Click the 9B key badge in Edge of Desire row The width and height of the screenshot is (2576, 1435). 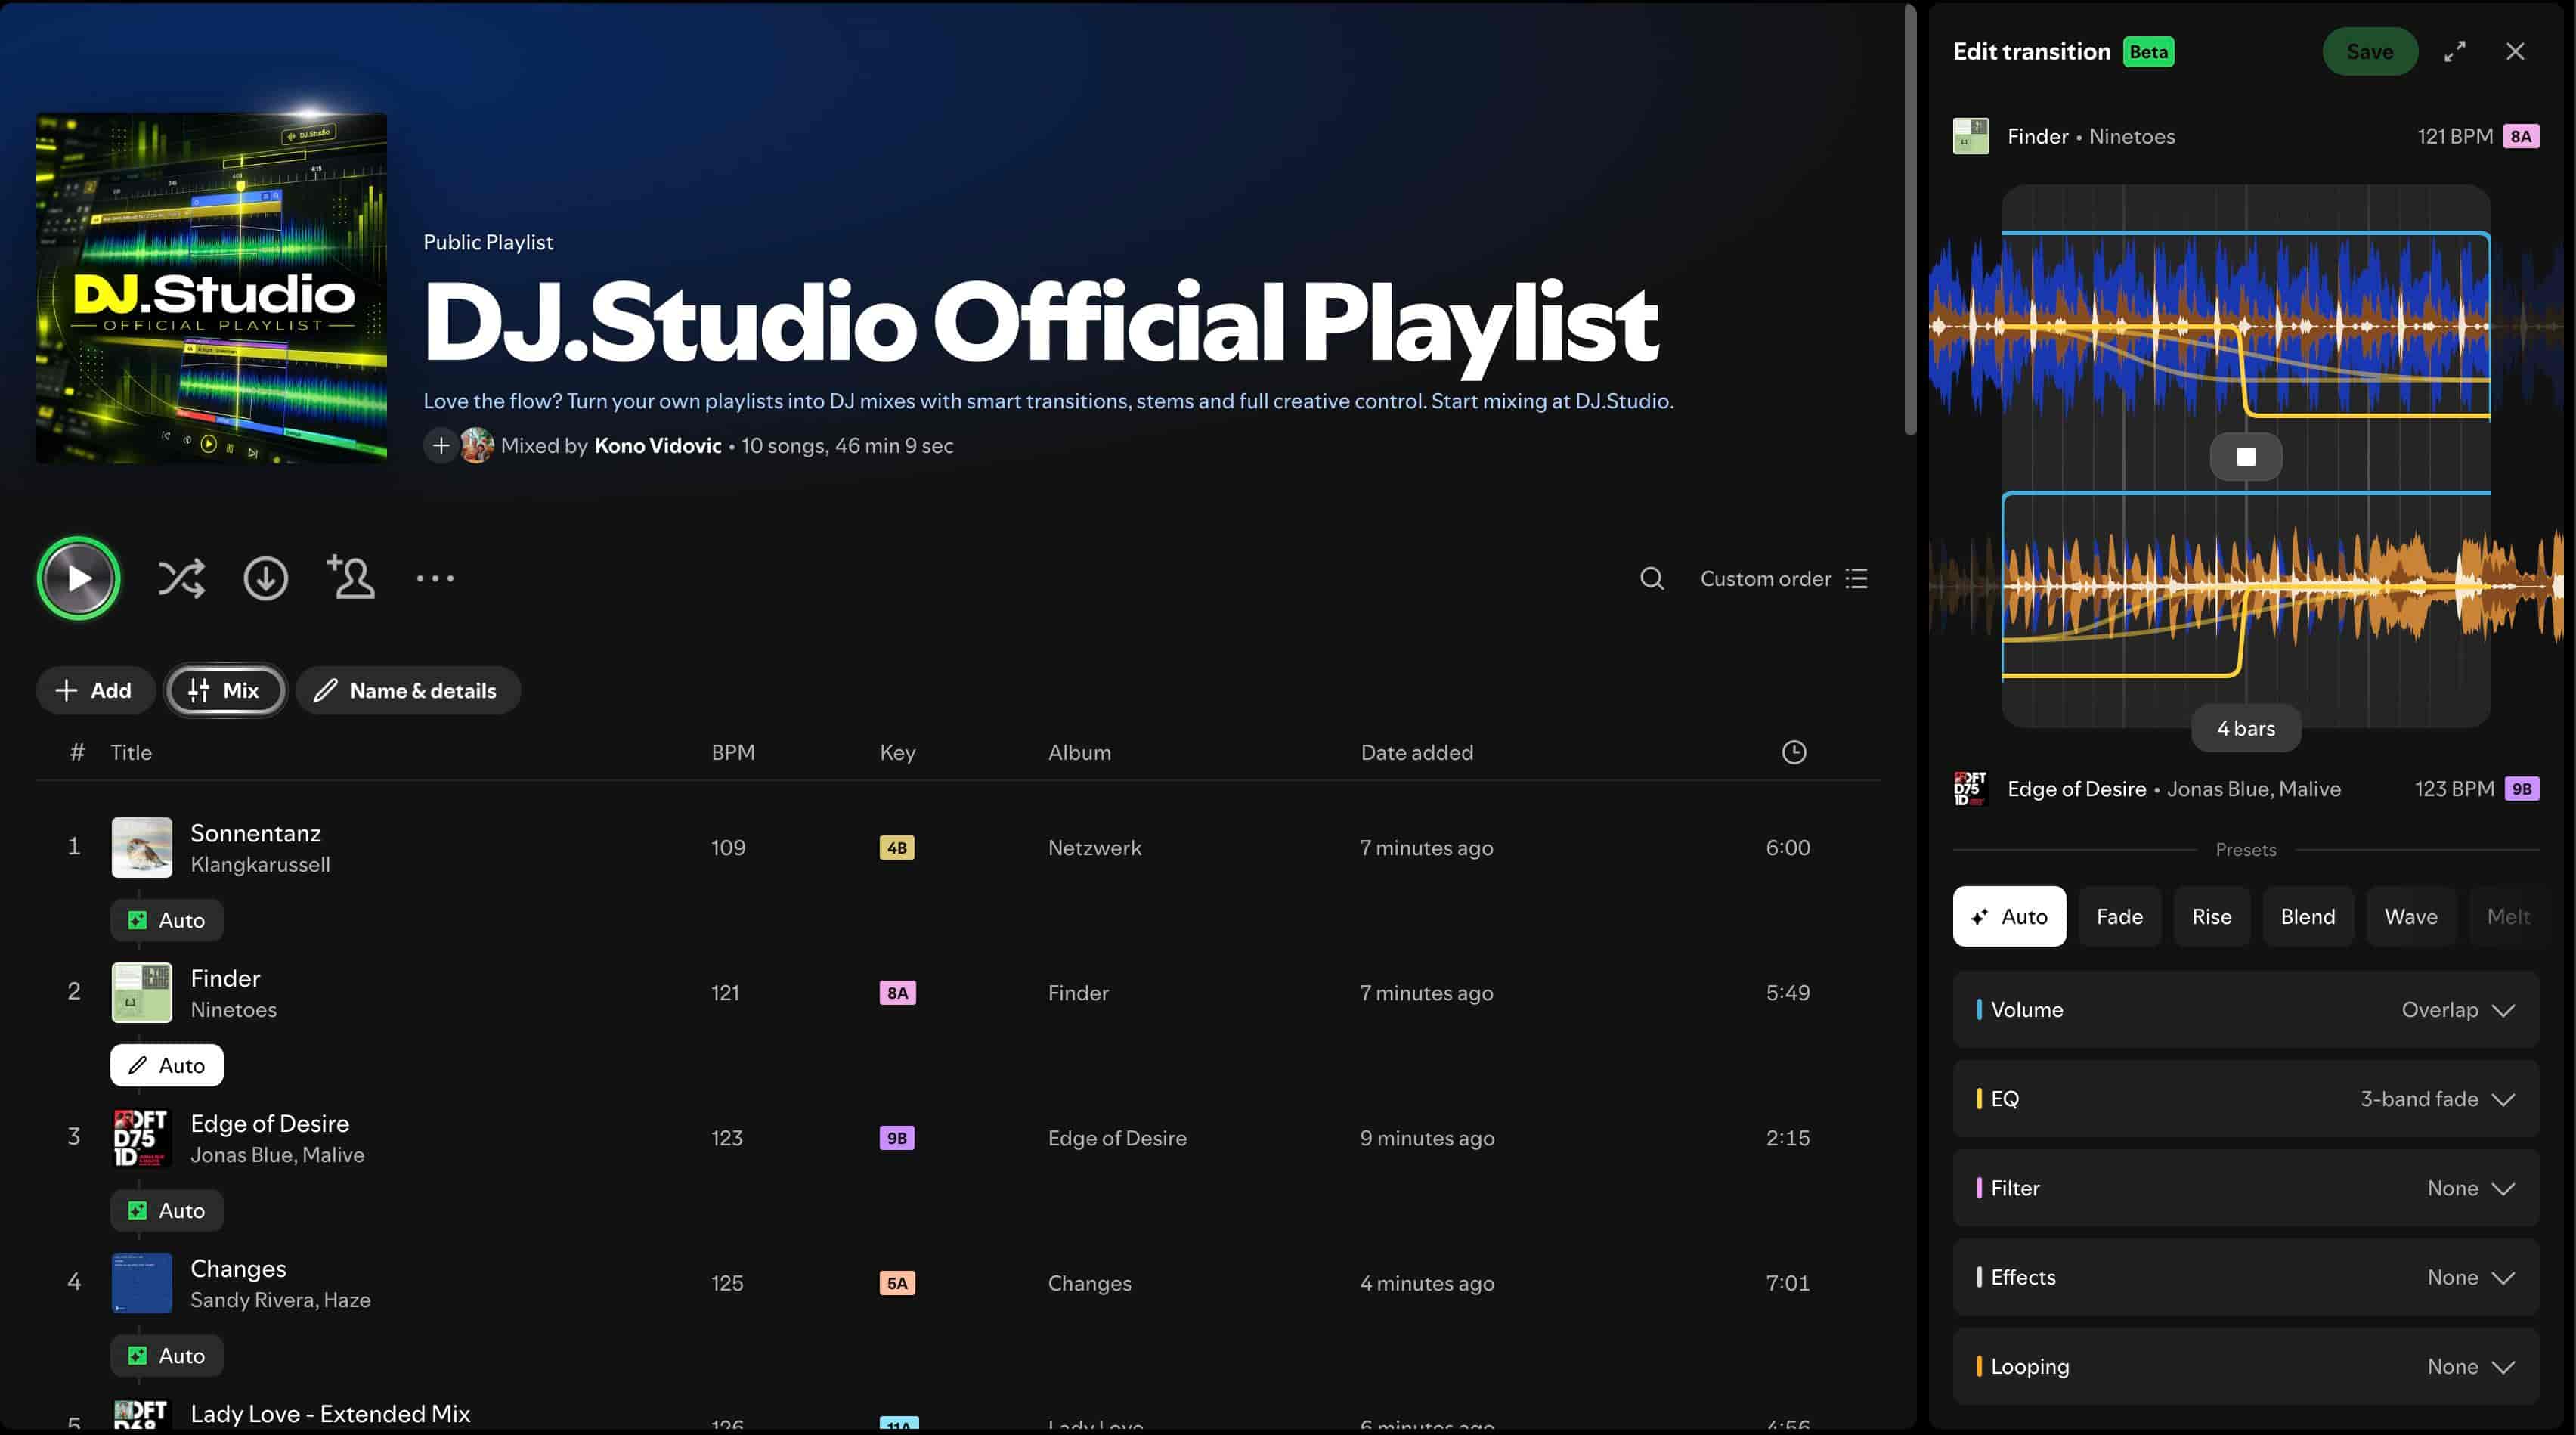coord(896,1137)
